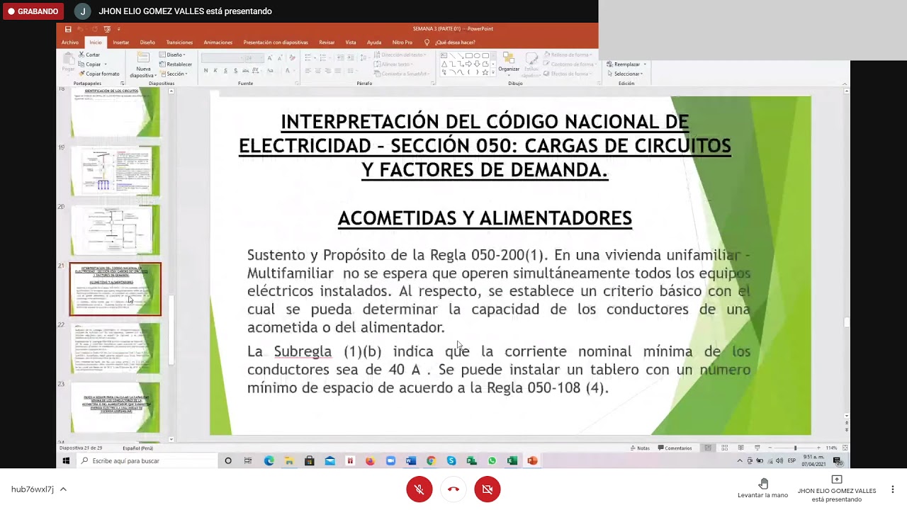Viewport: 907px width, 510px height.
Task: Hang up the Meet call
Action: 453,489
